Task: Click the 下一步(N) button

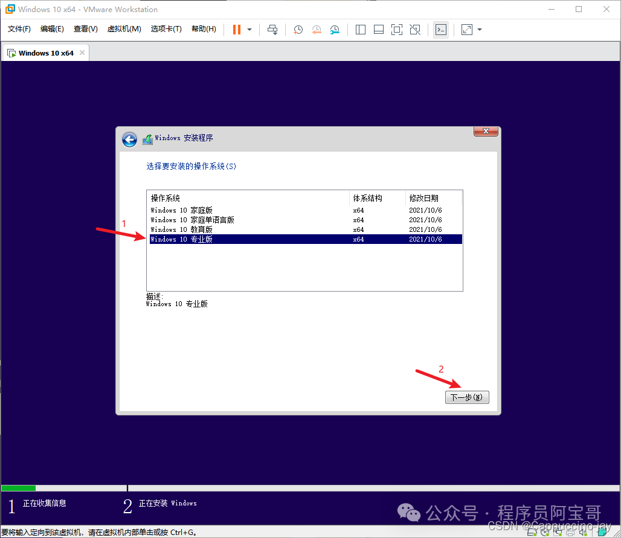Action: click(467, 397)
